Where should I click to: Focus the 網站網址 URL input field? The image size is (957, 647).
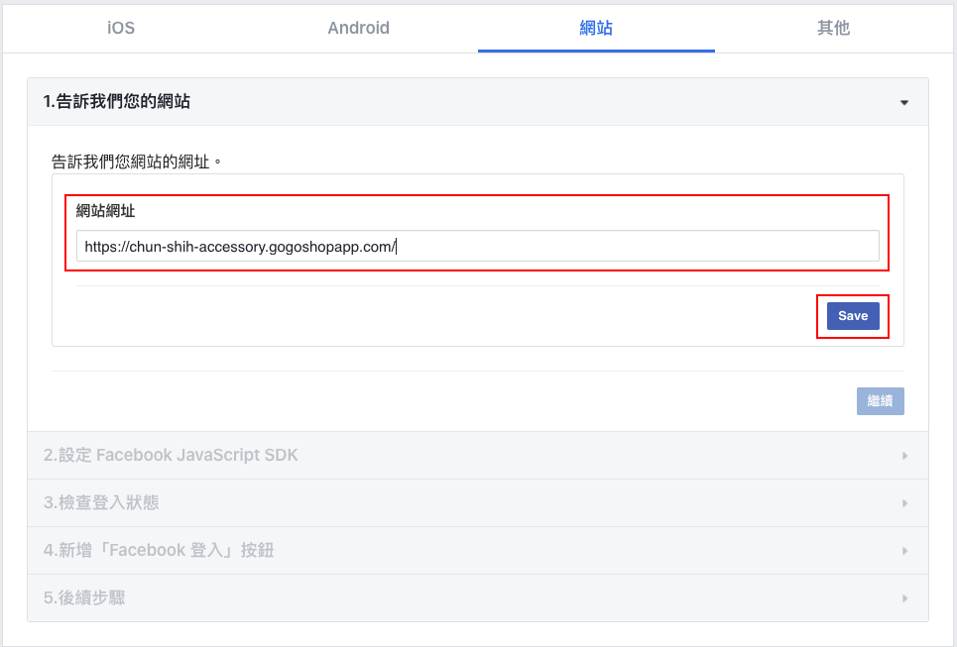coord(477,246)
